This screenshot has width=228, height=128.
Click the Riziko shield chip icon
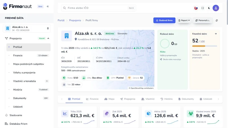coord(64,78)
